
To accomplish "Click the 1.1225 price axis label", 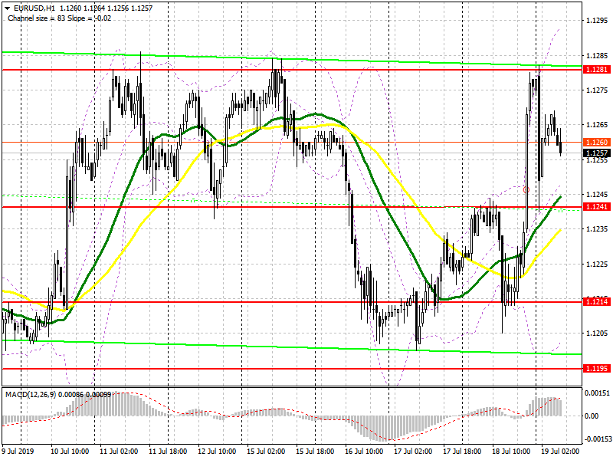I will [597, 264].
